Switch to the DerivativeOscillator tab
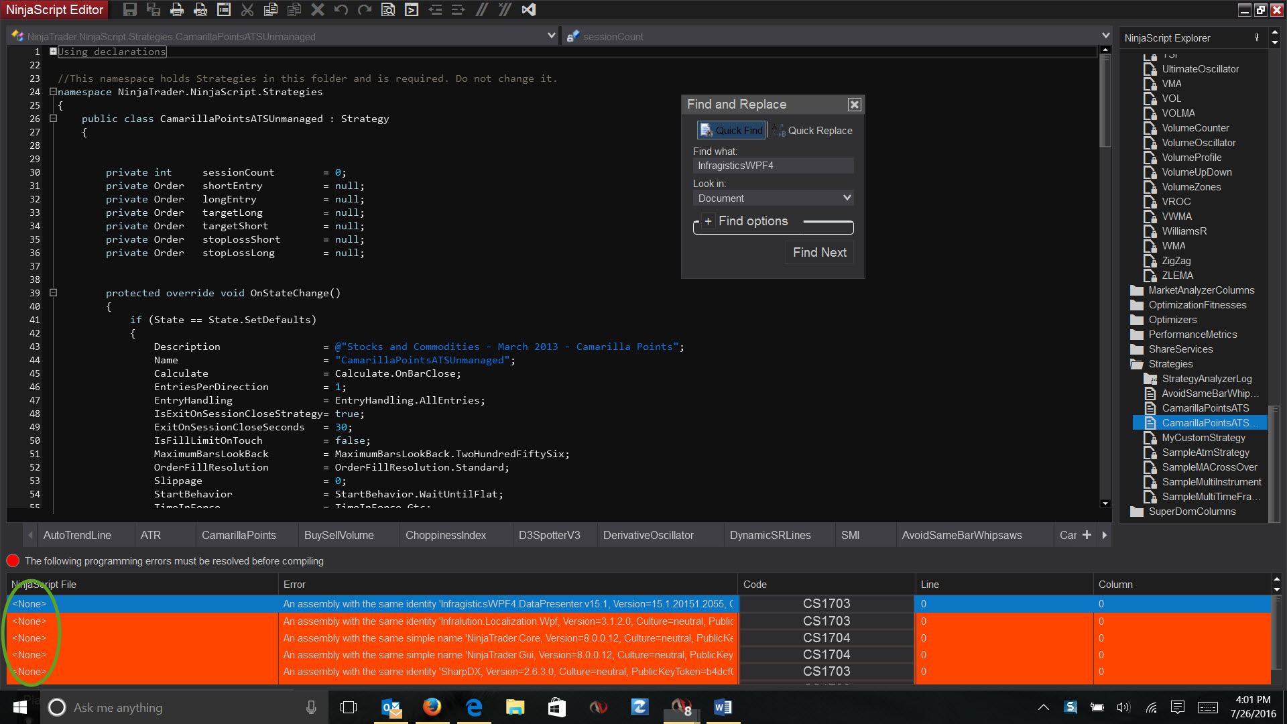Screen dimensions: 1287x724 coord(648,535)
